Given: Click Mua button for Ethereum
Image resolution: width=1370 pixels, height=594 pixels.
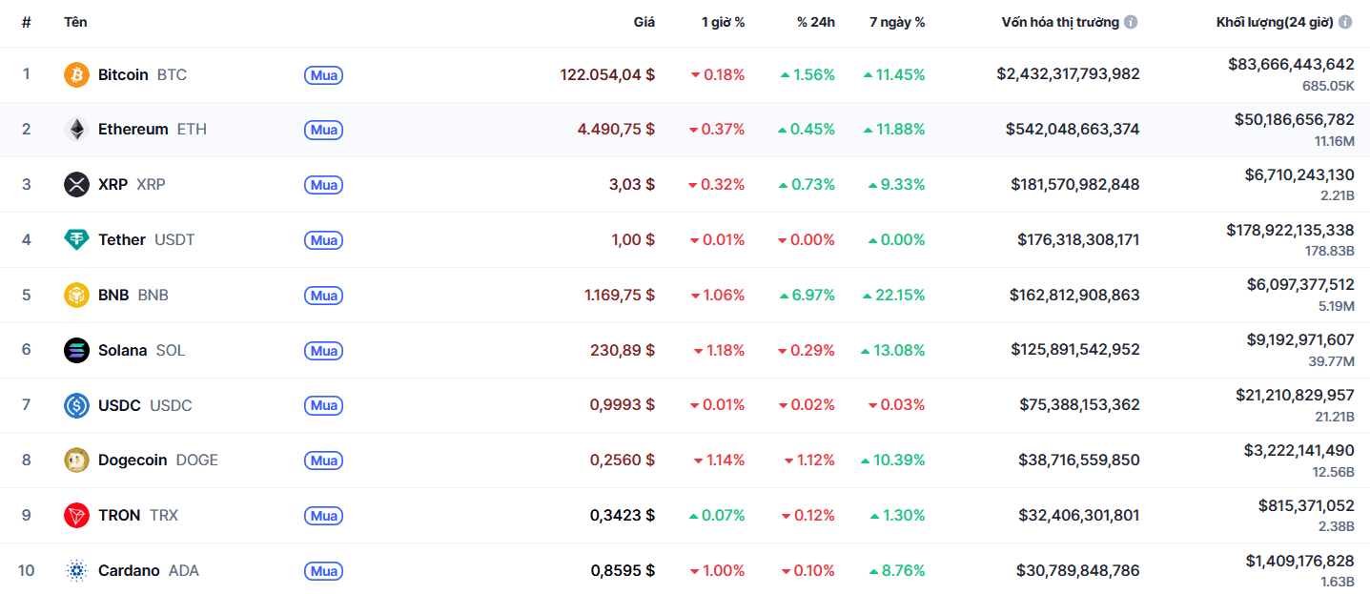Looking at the screenshot, I should click(x=324, y=130).
